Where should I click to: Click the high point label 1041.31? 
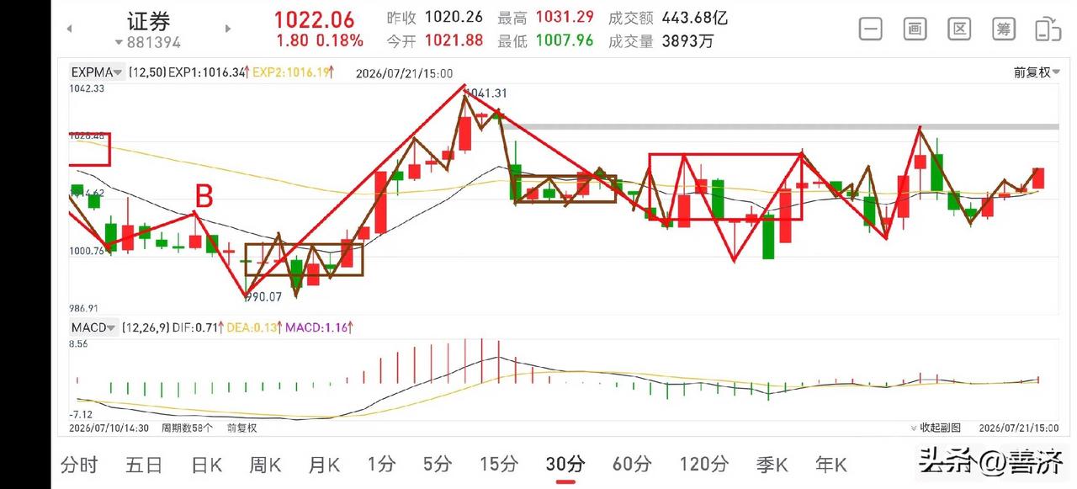click(488, 93)
